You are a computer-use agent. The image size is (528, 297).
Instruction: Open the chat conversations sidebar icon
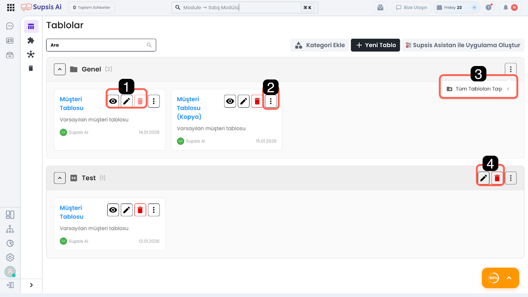click(10, 26)
